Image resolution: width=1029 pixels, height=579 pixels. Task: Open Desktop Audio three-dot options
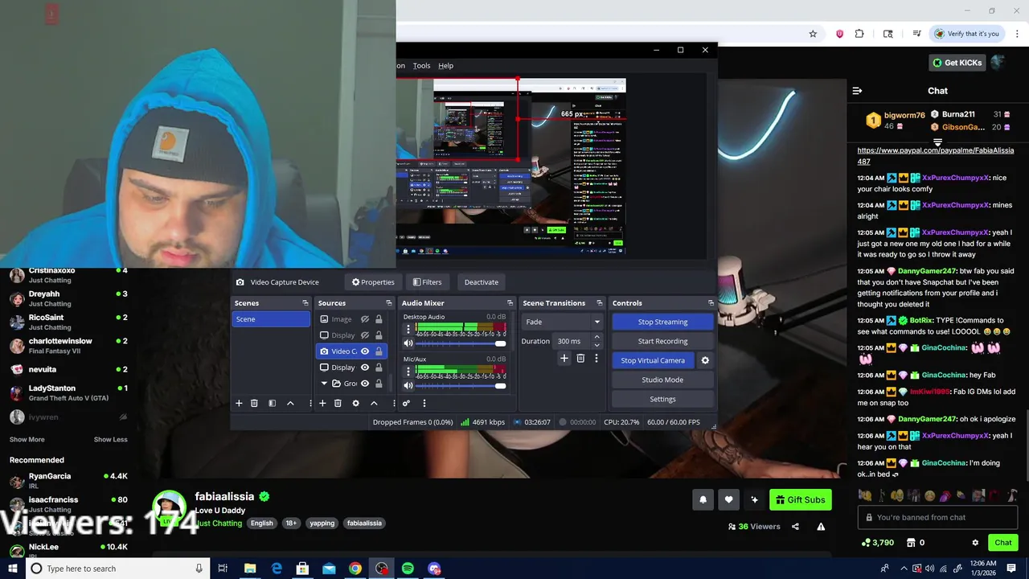(408, 329)
